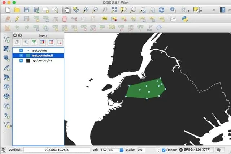Image resolution: width=231 pixels, height=154 pixels.
Task: Click the Filter Legend funnel icon
Action: [x=34, y=42]
